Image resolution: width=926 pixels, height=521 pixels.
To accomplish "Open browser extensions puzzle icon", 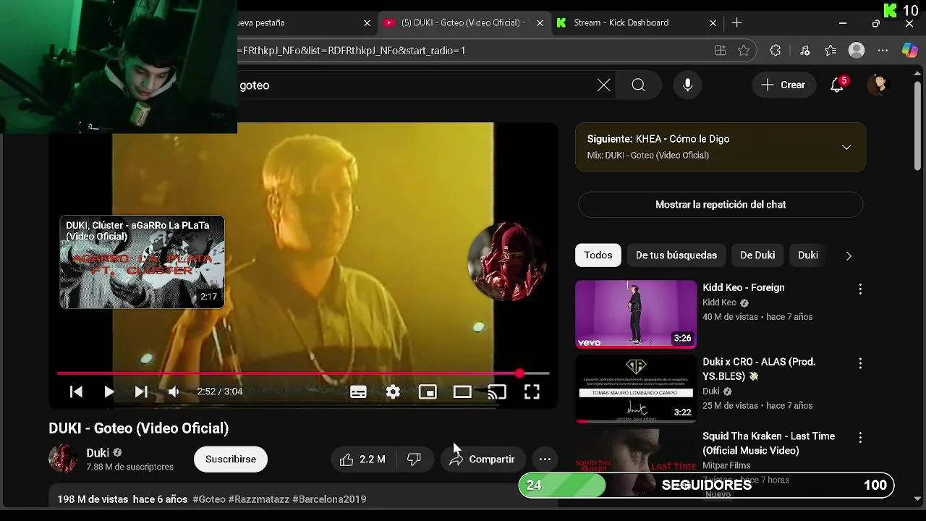I will pyautogui.click(x=776, y=51).
